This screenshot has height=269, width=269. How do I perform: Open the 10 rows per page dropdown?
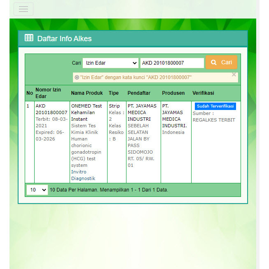click(x=37, y=190)
